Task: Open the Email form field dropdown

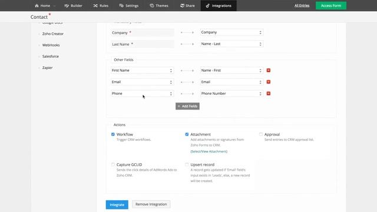Action: [x=142, y=82]
